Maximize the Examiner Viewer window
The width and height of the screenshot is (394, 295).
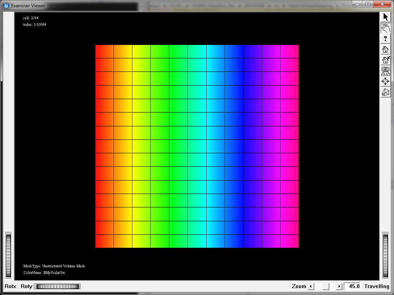(368, 4)
